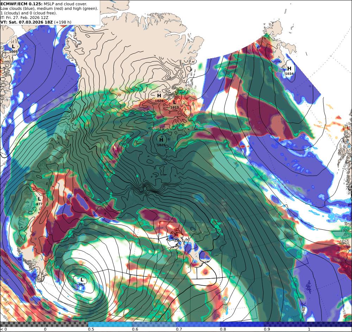Click the L marker above 967

click(x=82, y=280)
